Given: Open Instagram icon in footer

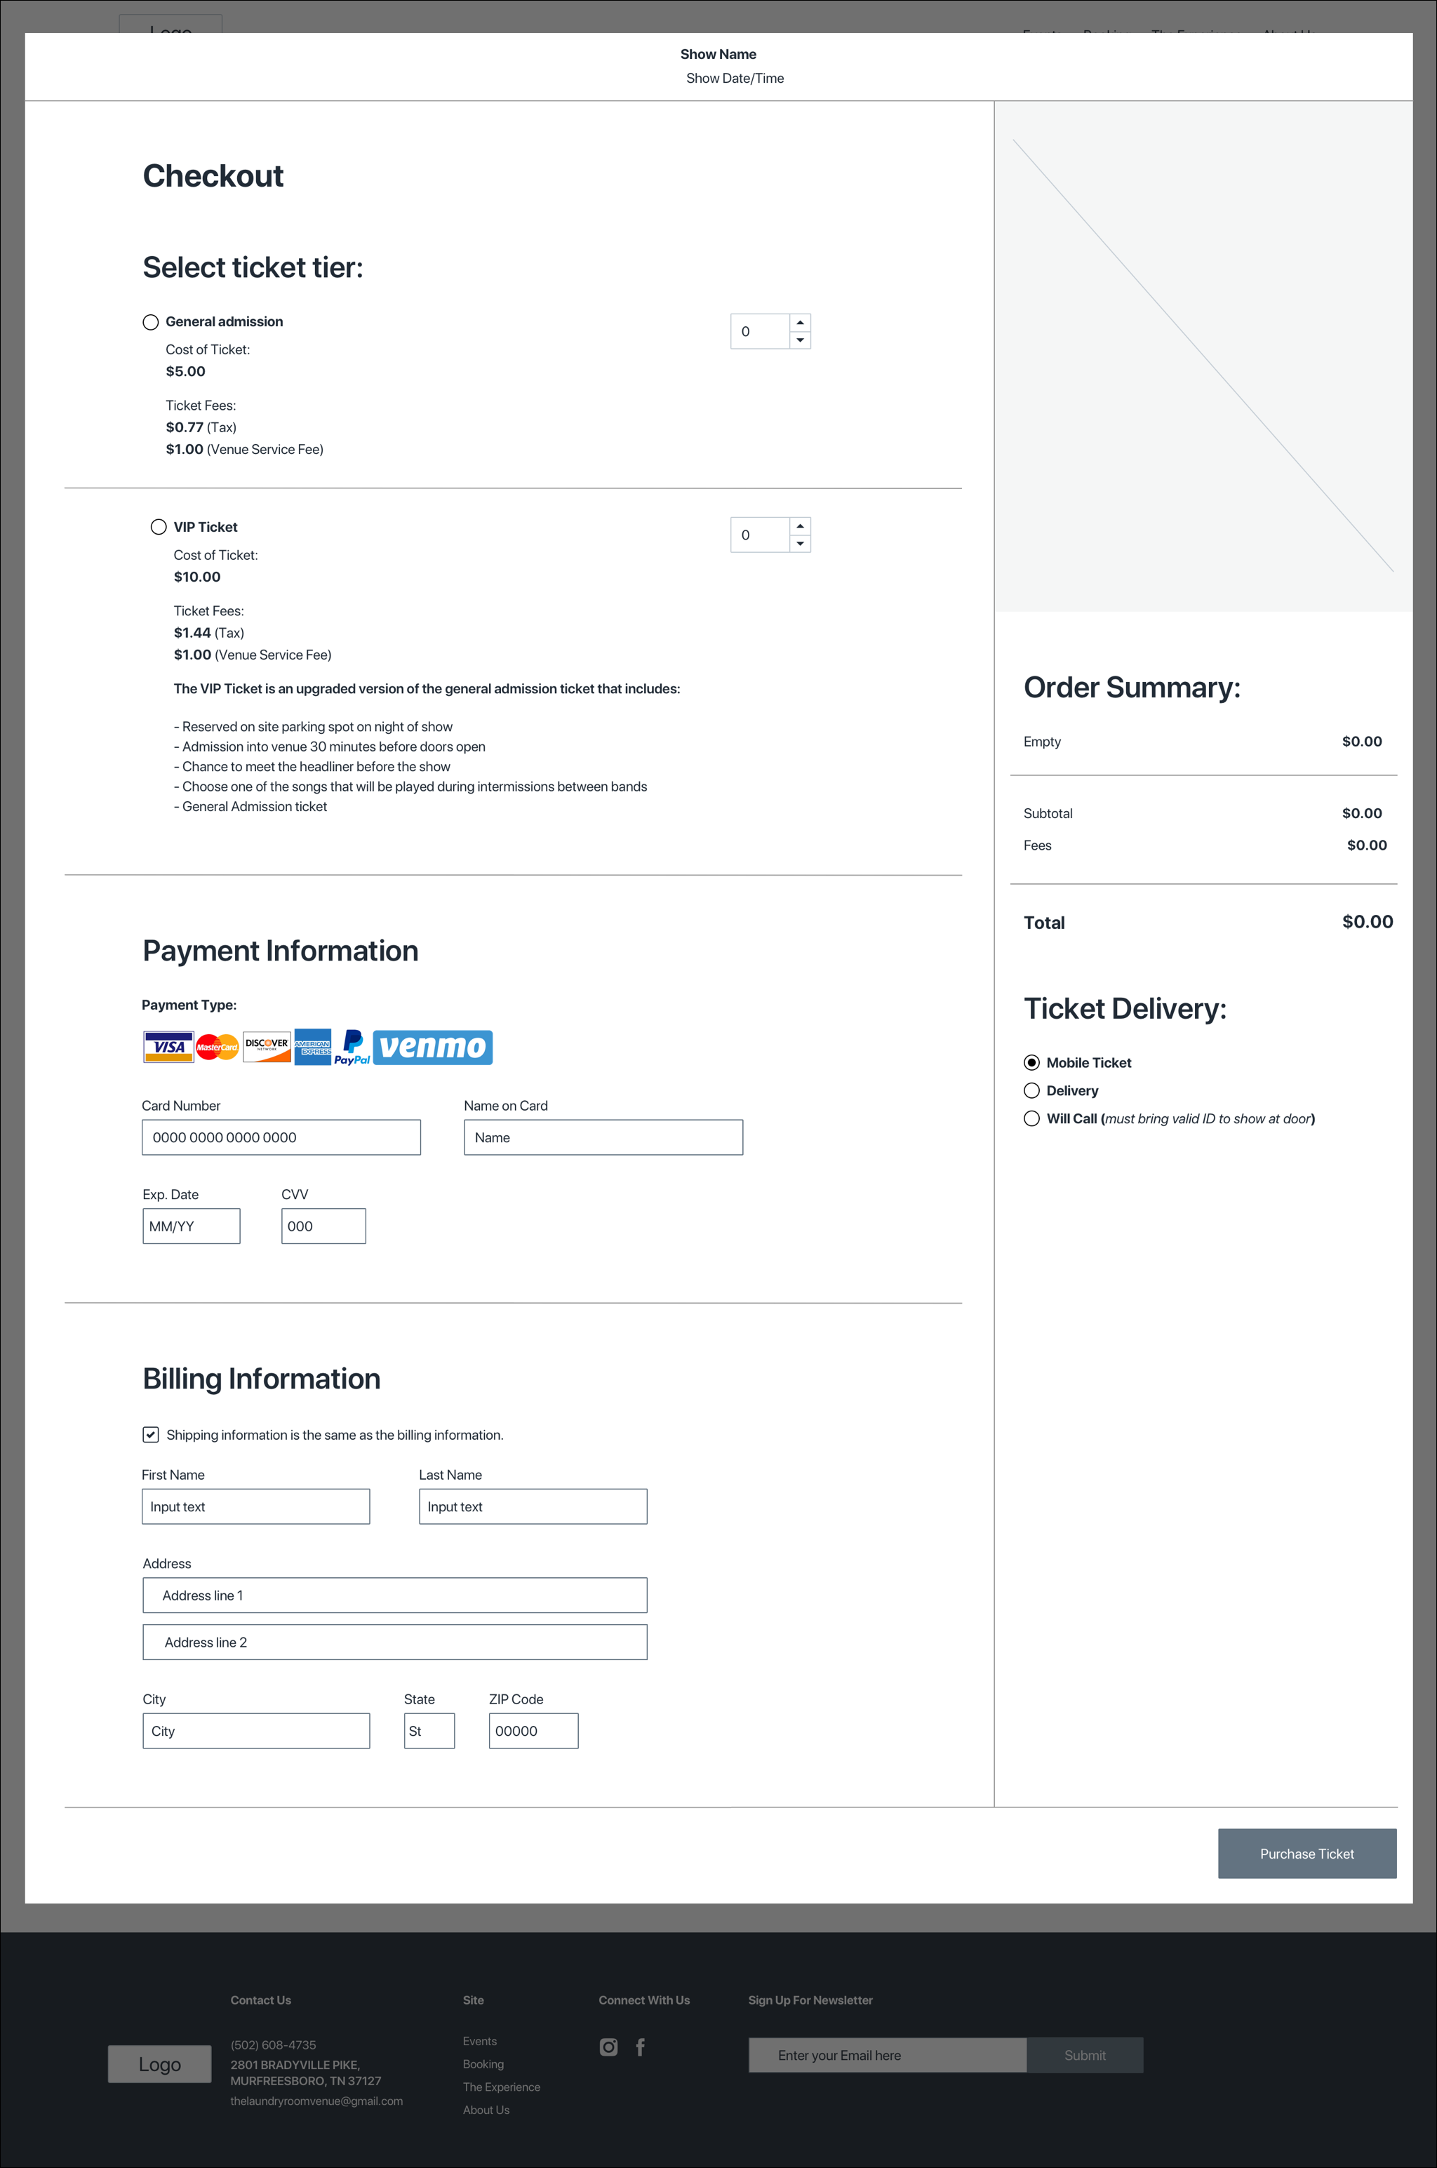Looking at the screenshot, I should 608,2046.
